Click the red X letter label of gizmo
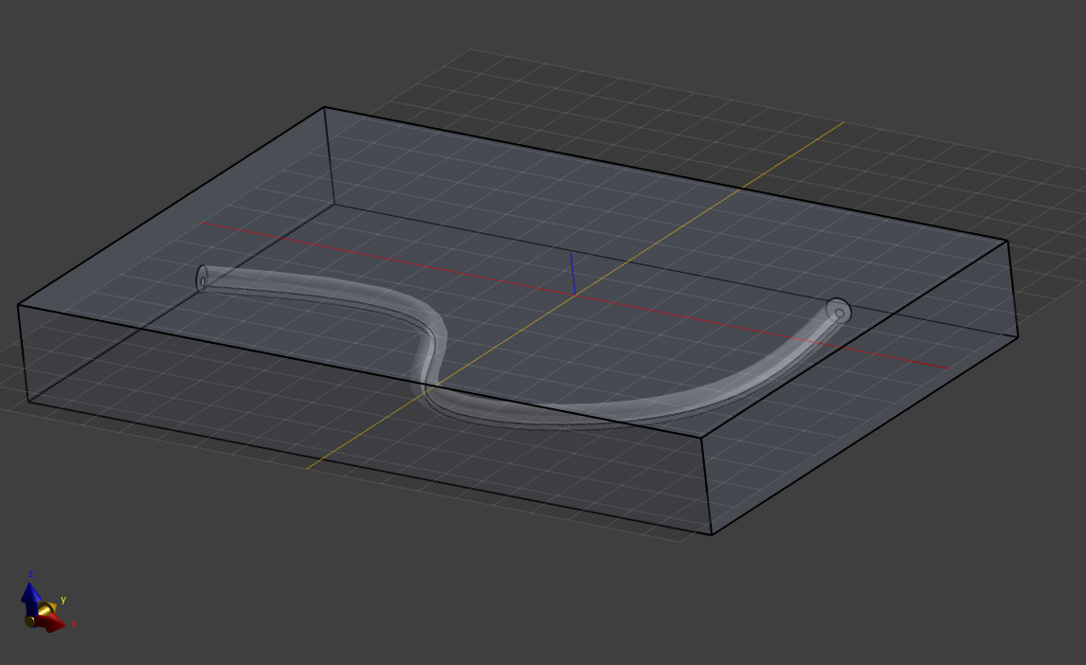 coord(73,624)
